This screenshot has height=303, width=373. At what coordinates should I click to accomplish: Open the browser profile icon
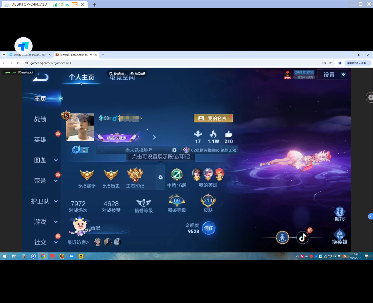coord(340,63)
